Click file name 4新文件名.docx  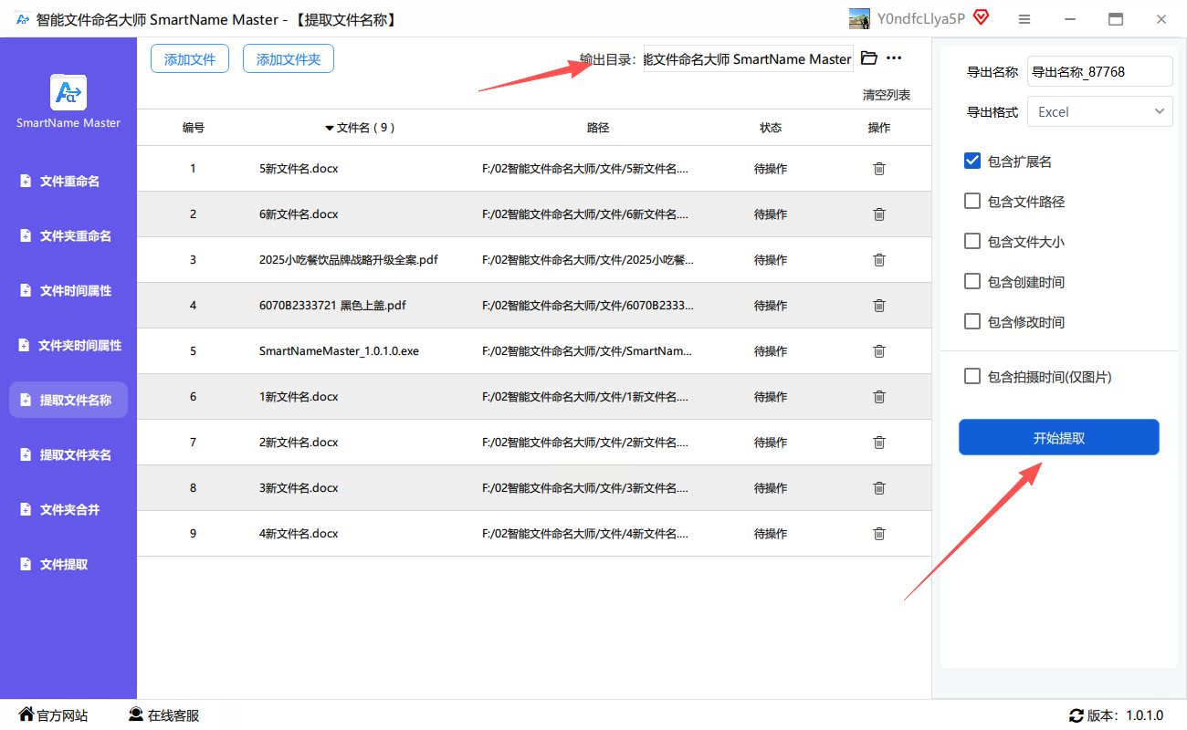coord(299,534)
